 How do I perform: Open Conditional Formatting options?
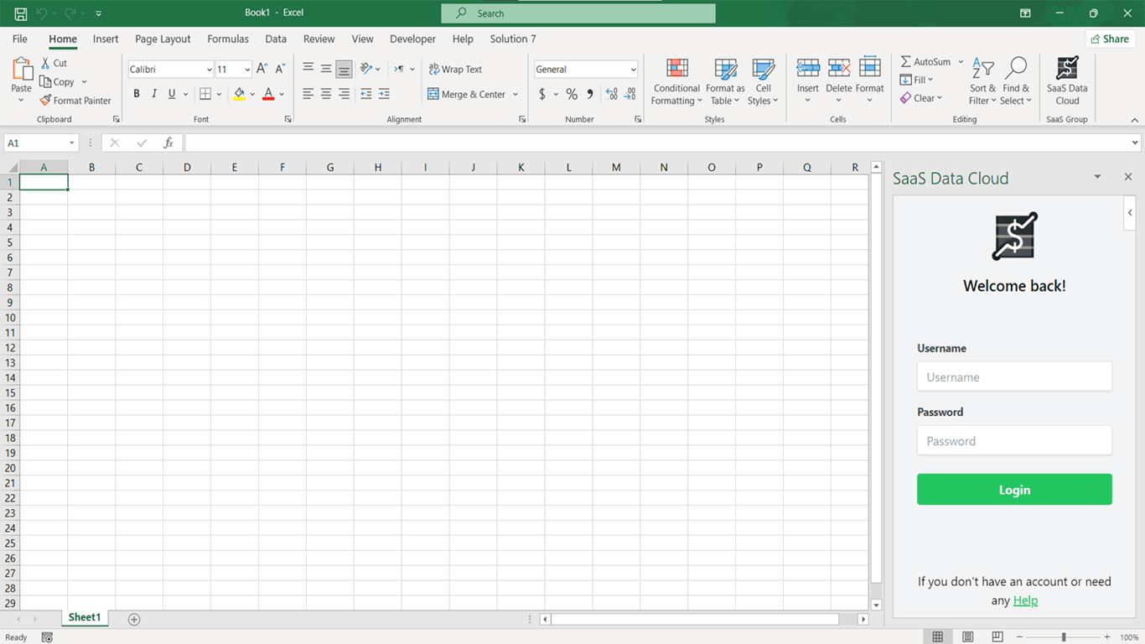click(x=676, y=82)
